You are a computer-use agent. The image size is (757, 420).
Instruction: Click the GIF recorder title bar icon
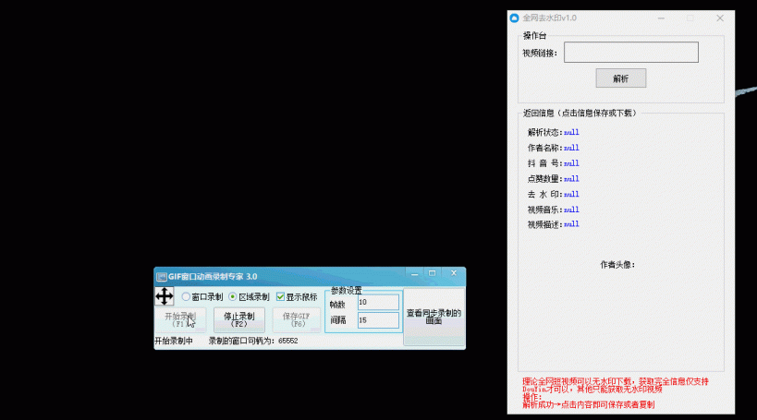coord(162,277)
